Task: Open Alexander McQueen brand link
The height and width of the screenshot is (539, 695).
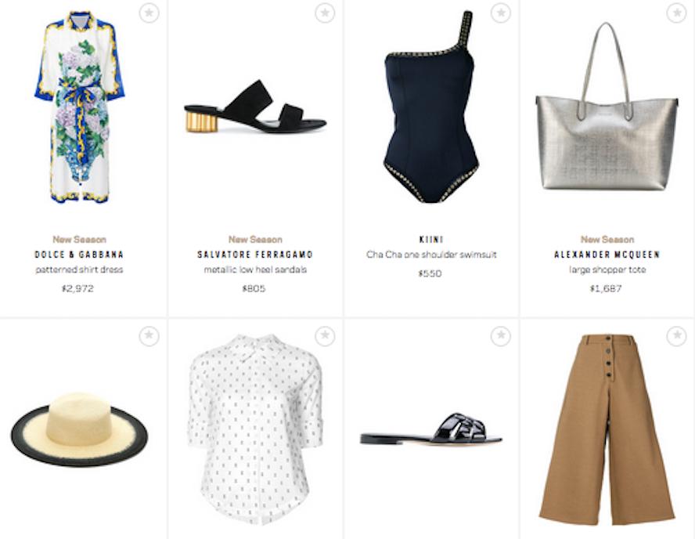Action: tap(607, 255)
